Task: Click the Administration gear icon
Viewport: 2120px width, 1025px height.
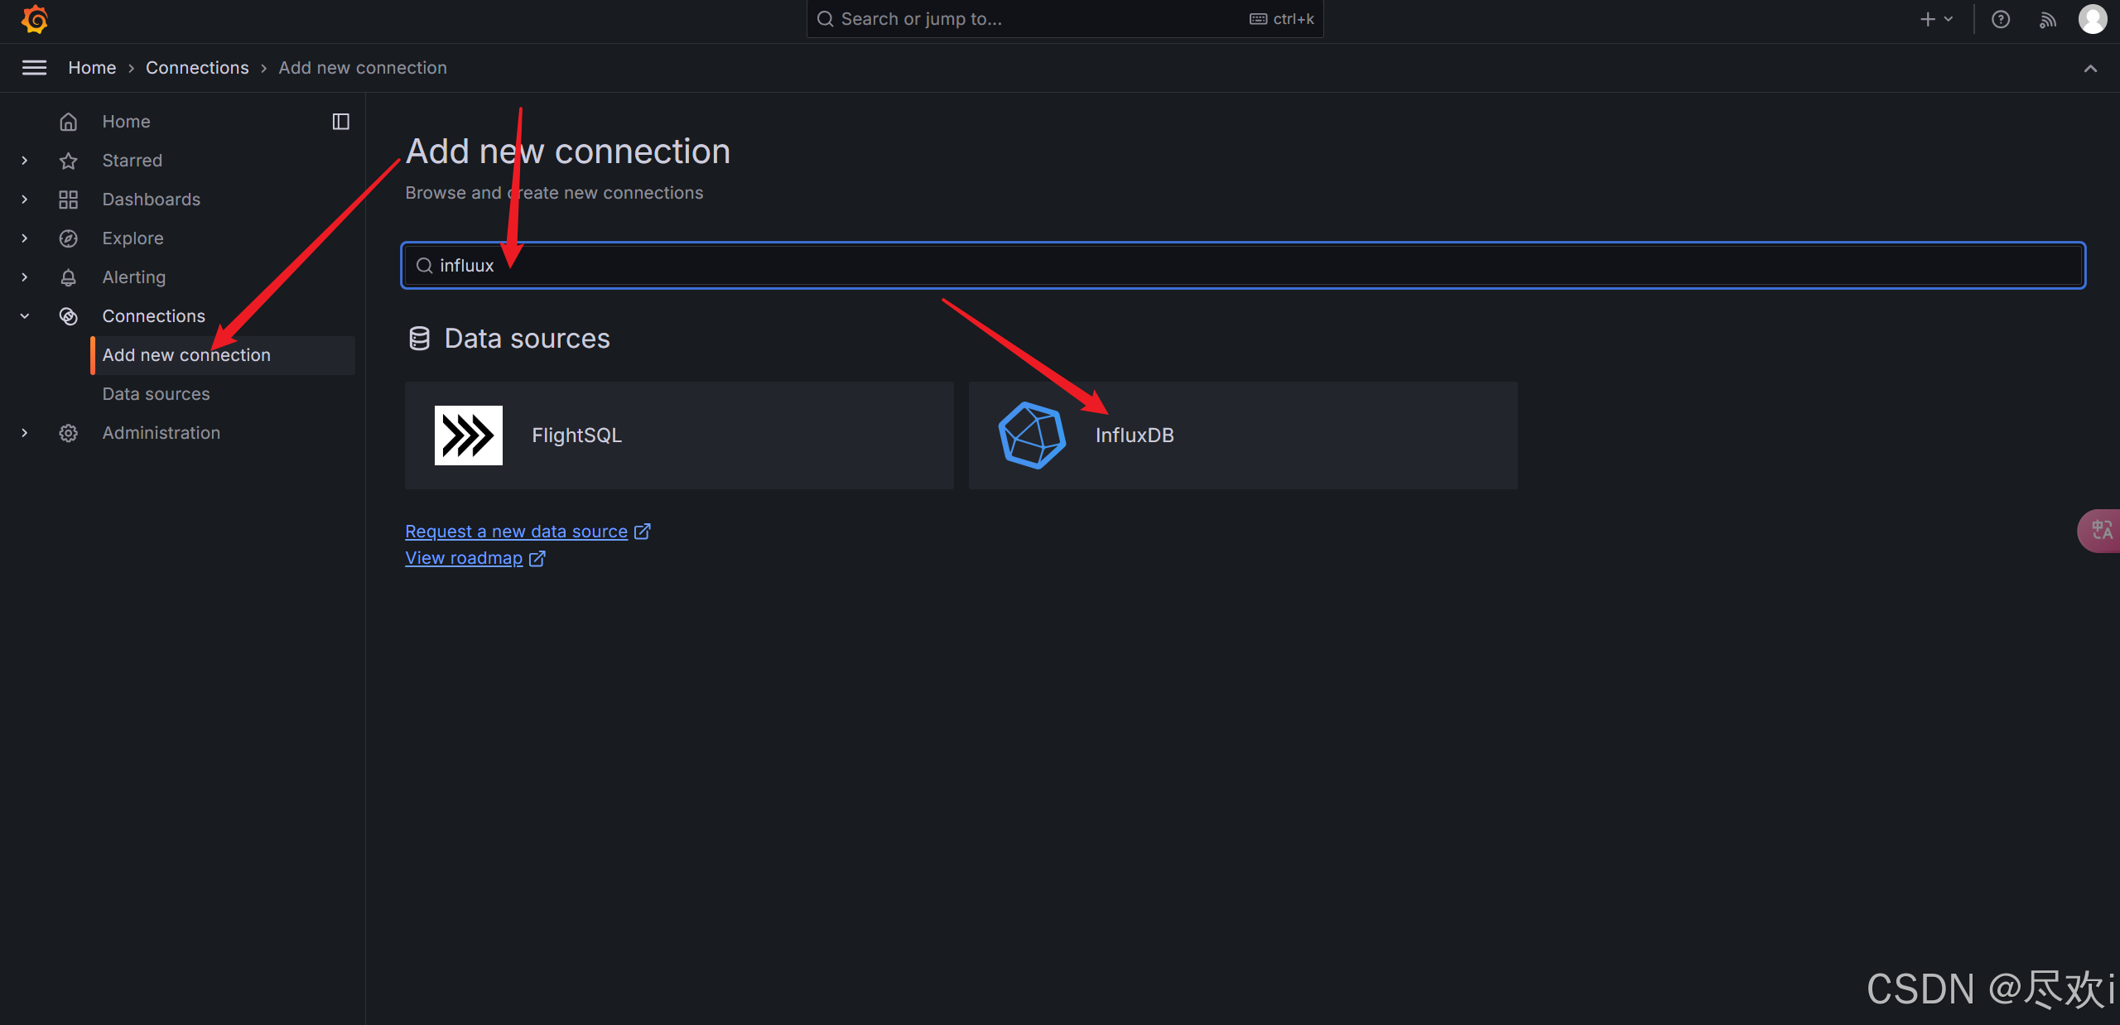Action: click(x=68, y=433)
